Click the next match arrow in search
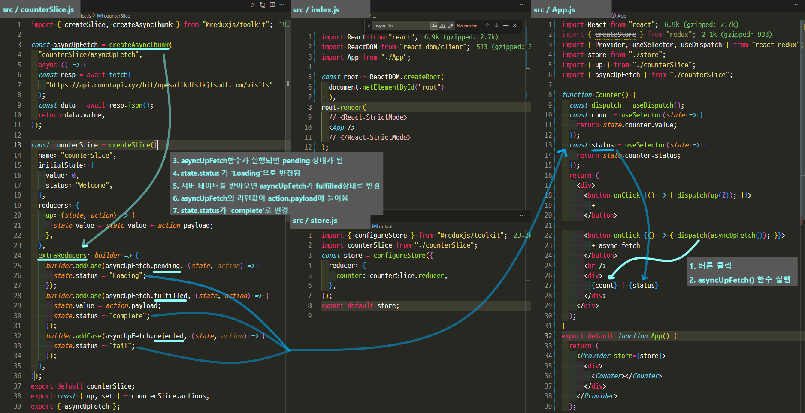The image size is (805, 413). (x=496, y=25)
